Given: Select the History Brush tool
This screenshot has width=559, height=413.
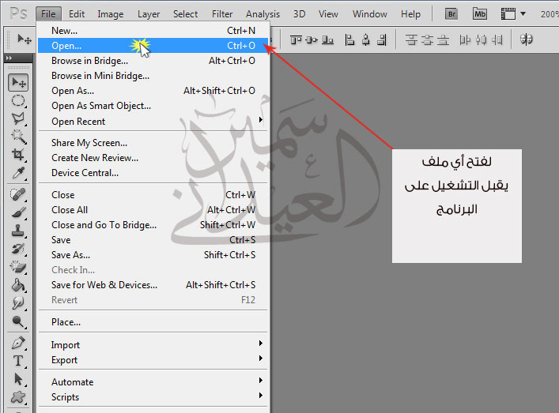Looking at the screenshot, I should click(x=18, y=249).
